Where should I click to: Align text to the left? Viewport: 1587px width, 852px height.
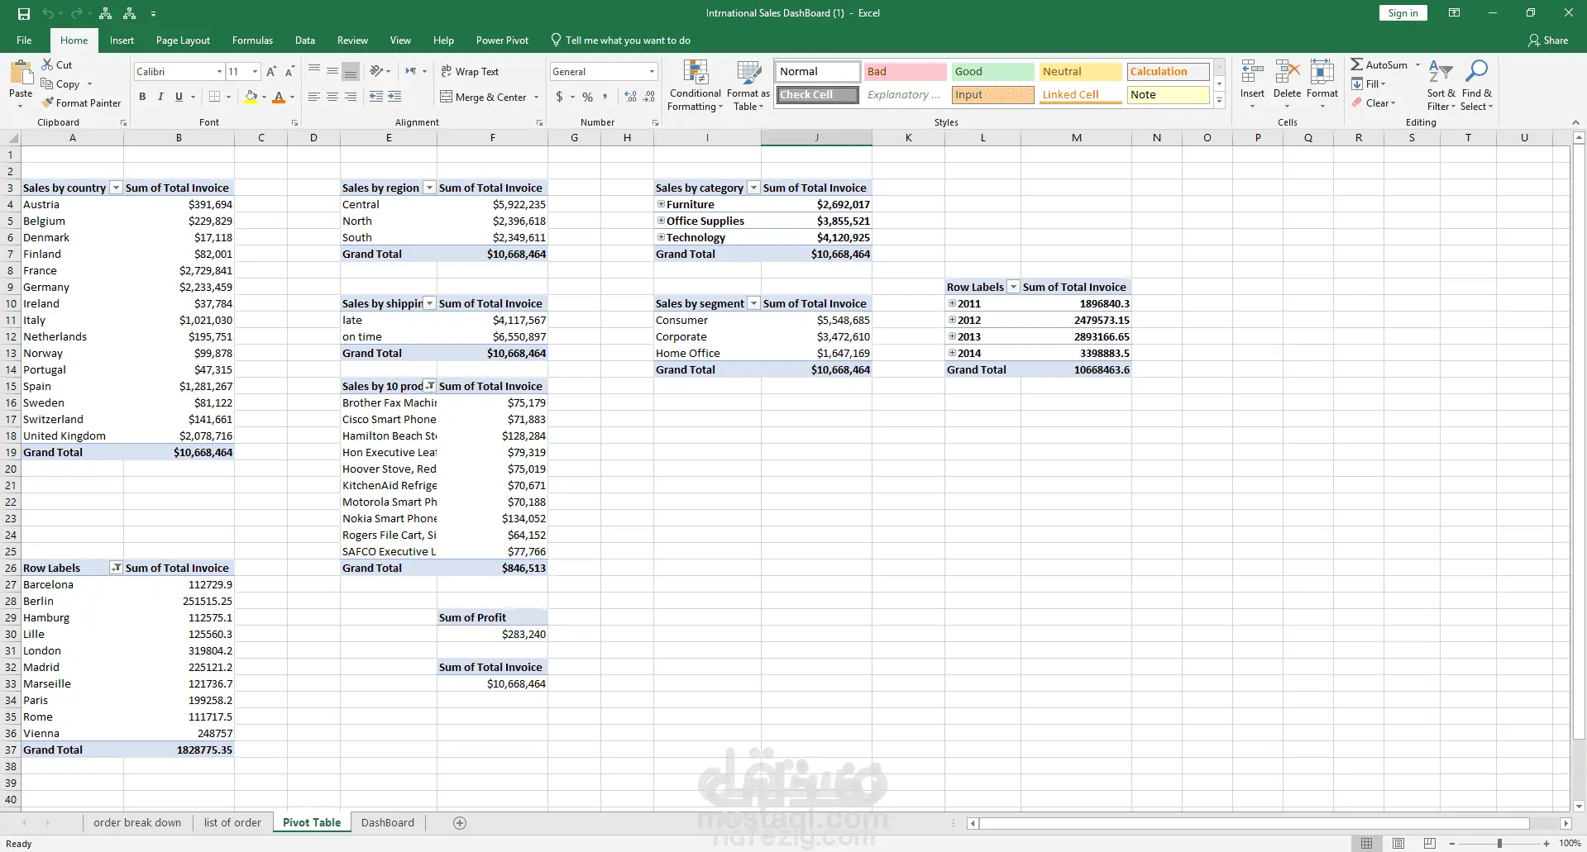coord(314,97)
